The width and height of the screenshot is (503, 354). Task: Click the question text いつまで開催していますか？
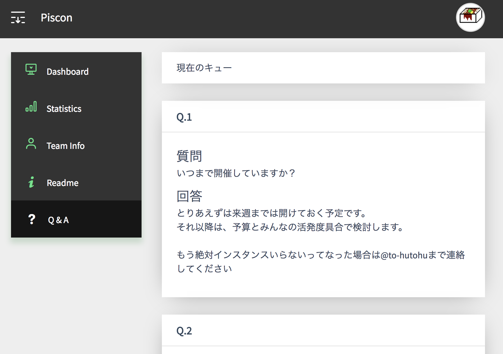[x=236, y=173]
